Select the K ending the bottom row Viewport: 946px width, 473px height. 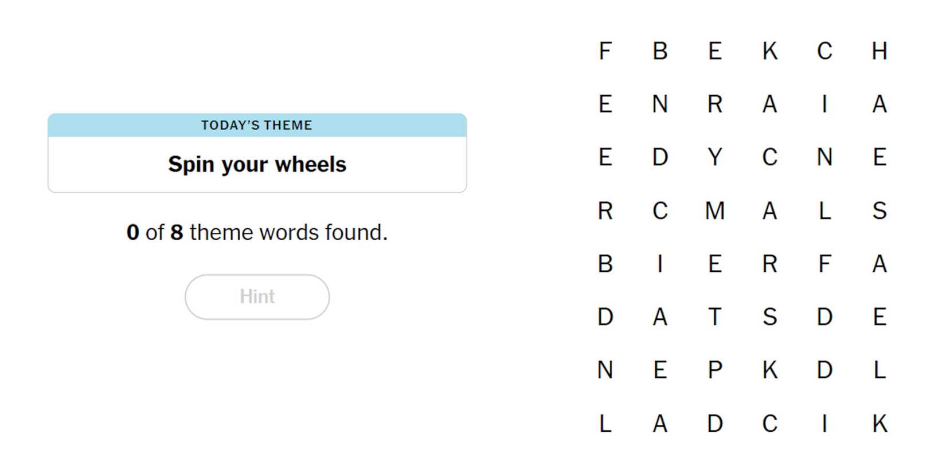coord(879,424)
